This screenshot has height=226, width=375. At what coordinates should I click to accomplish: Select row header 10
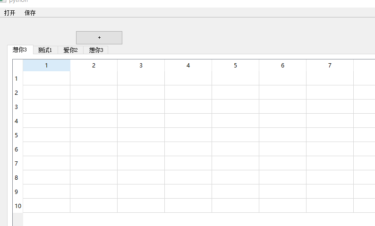[18, 205]
